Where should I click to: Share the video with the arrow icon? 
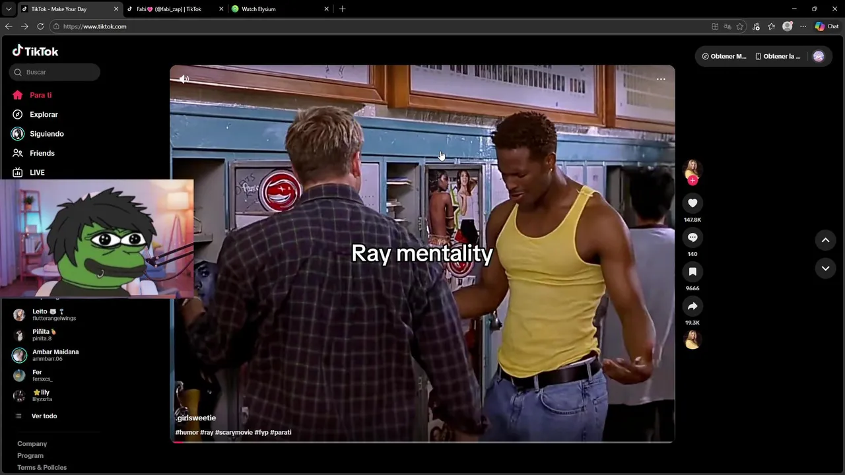click(693, 306)
